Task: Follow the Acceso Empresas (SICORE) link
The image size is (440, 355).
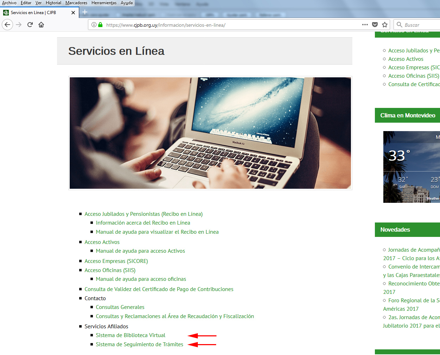Action: (x=116, y=261)
